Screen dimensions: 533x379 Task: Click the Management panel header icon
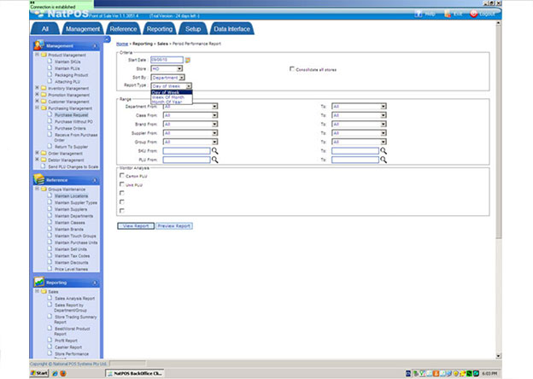[x=38, y=45]
